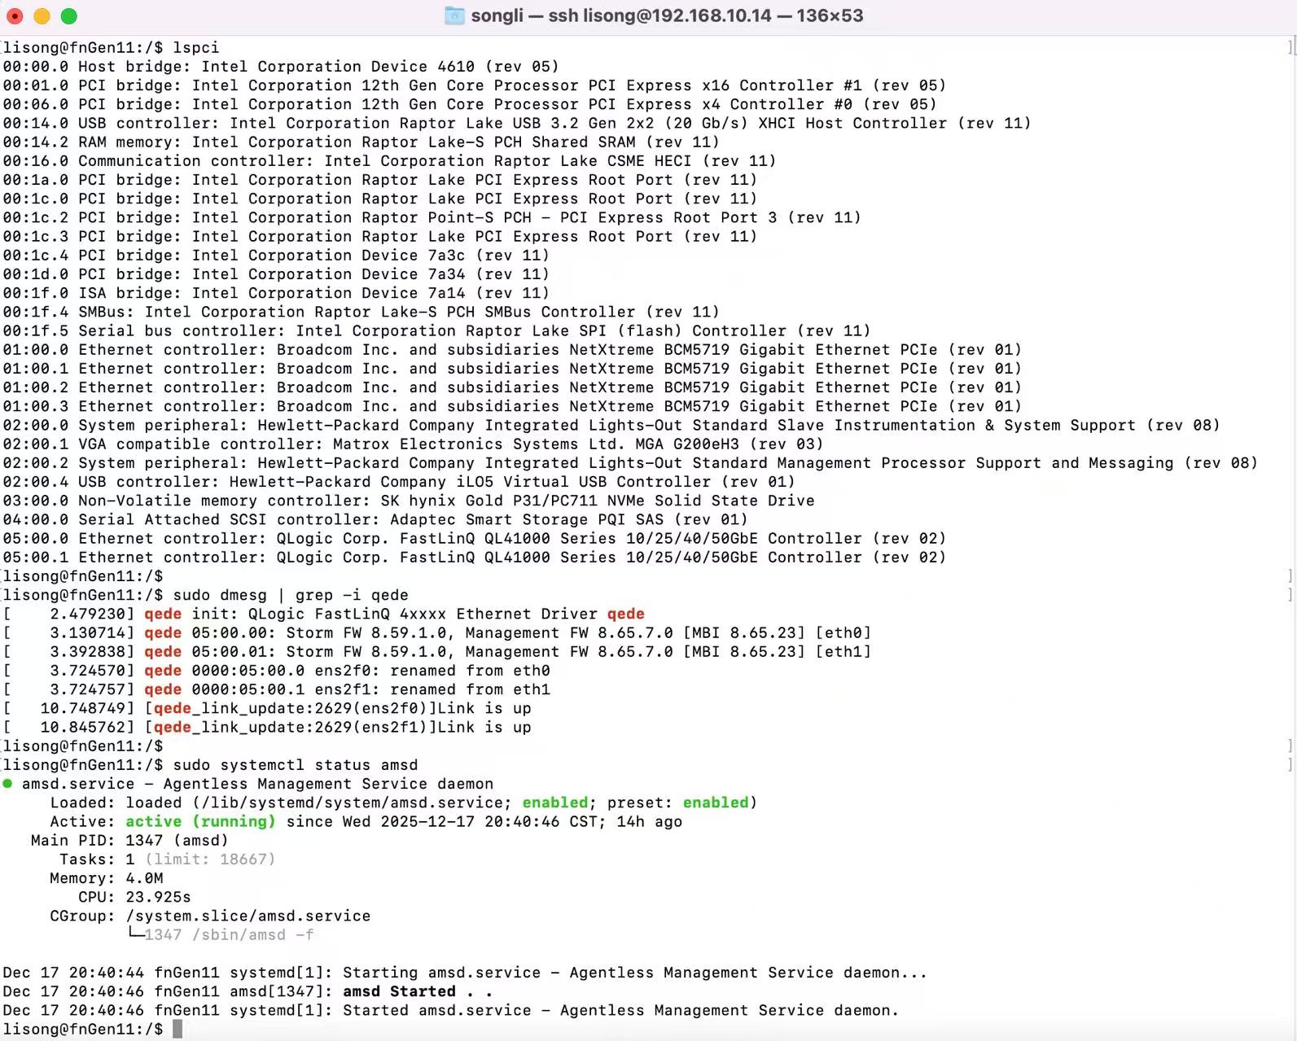Click the cursor block at the last prompt
Image resolution: width=1297 pixels, height=1041 pixels.
pos(177,1030)
